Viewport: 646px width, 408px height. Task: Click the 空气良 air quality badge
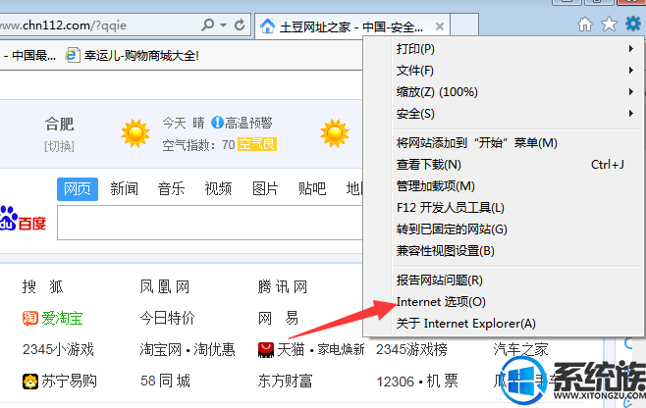[257, 144]
